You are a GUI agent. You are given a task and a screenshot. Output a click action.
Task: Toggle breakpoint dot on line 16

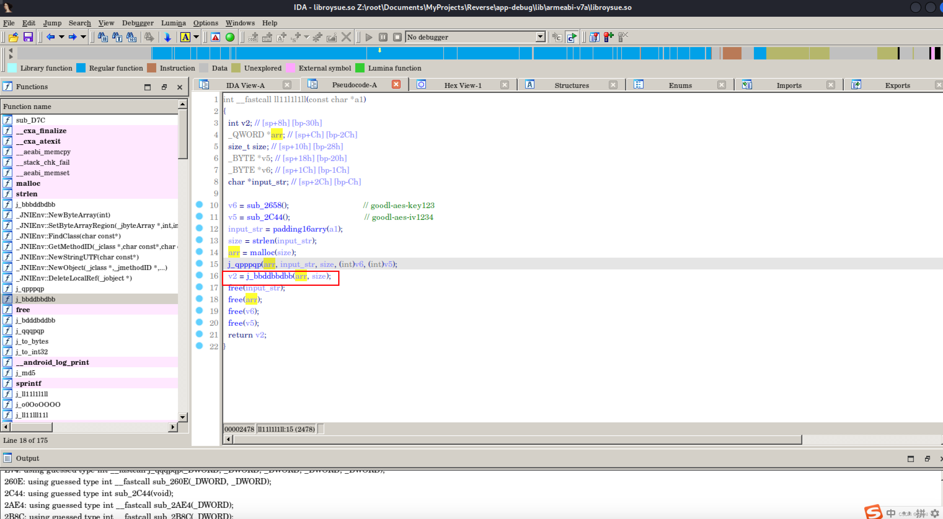(199, 275)
